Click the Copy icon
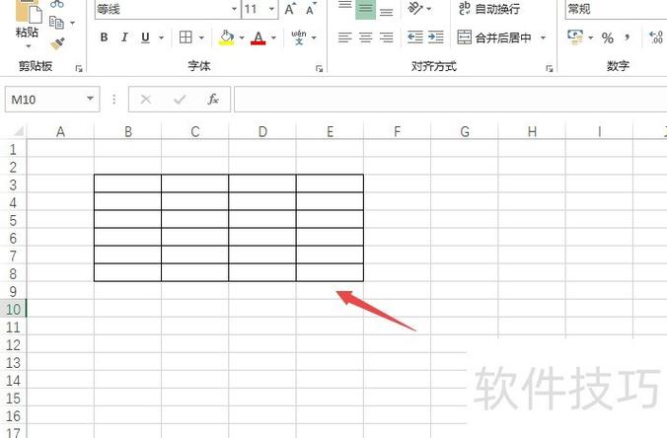Image resolution: width=667 pixels, height=438 pixels. click(56, 22)
